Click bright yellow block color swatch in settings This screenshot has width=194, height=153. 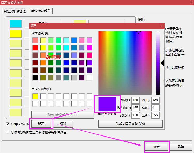tap(16, 34)
